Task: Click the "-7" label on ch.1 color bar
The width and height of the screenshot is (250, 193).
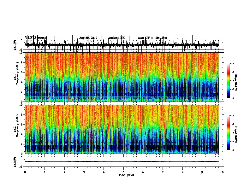Action: click(x=233, y=98)
